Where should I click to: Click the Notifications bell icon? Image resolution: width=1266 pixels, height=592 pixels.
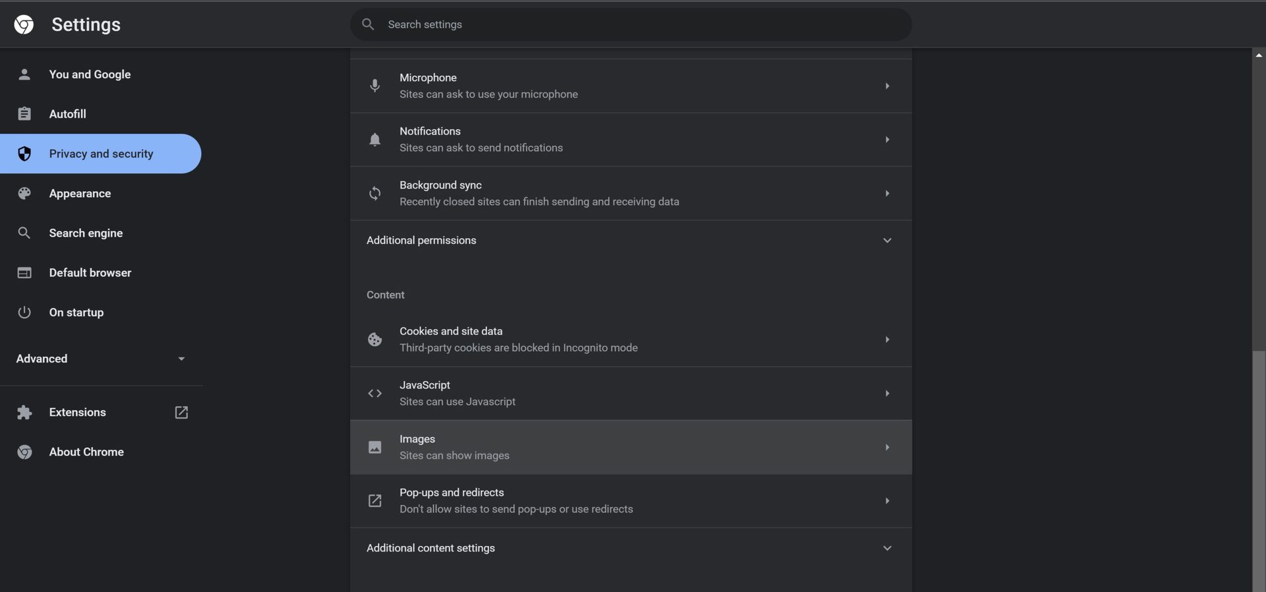(375, 140)
